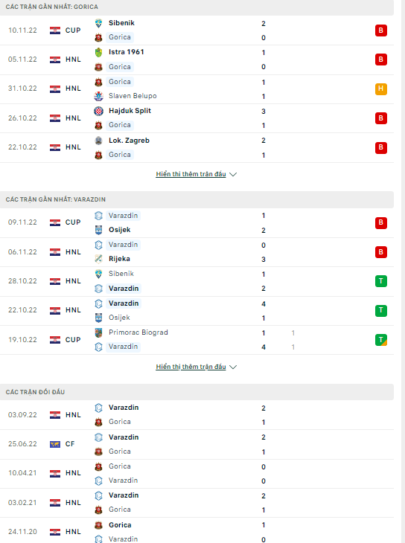Click the green-orange T badge for Primorac Biograd match
The image size is (405, 543).
click(380, 340)
